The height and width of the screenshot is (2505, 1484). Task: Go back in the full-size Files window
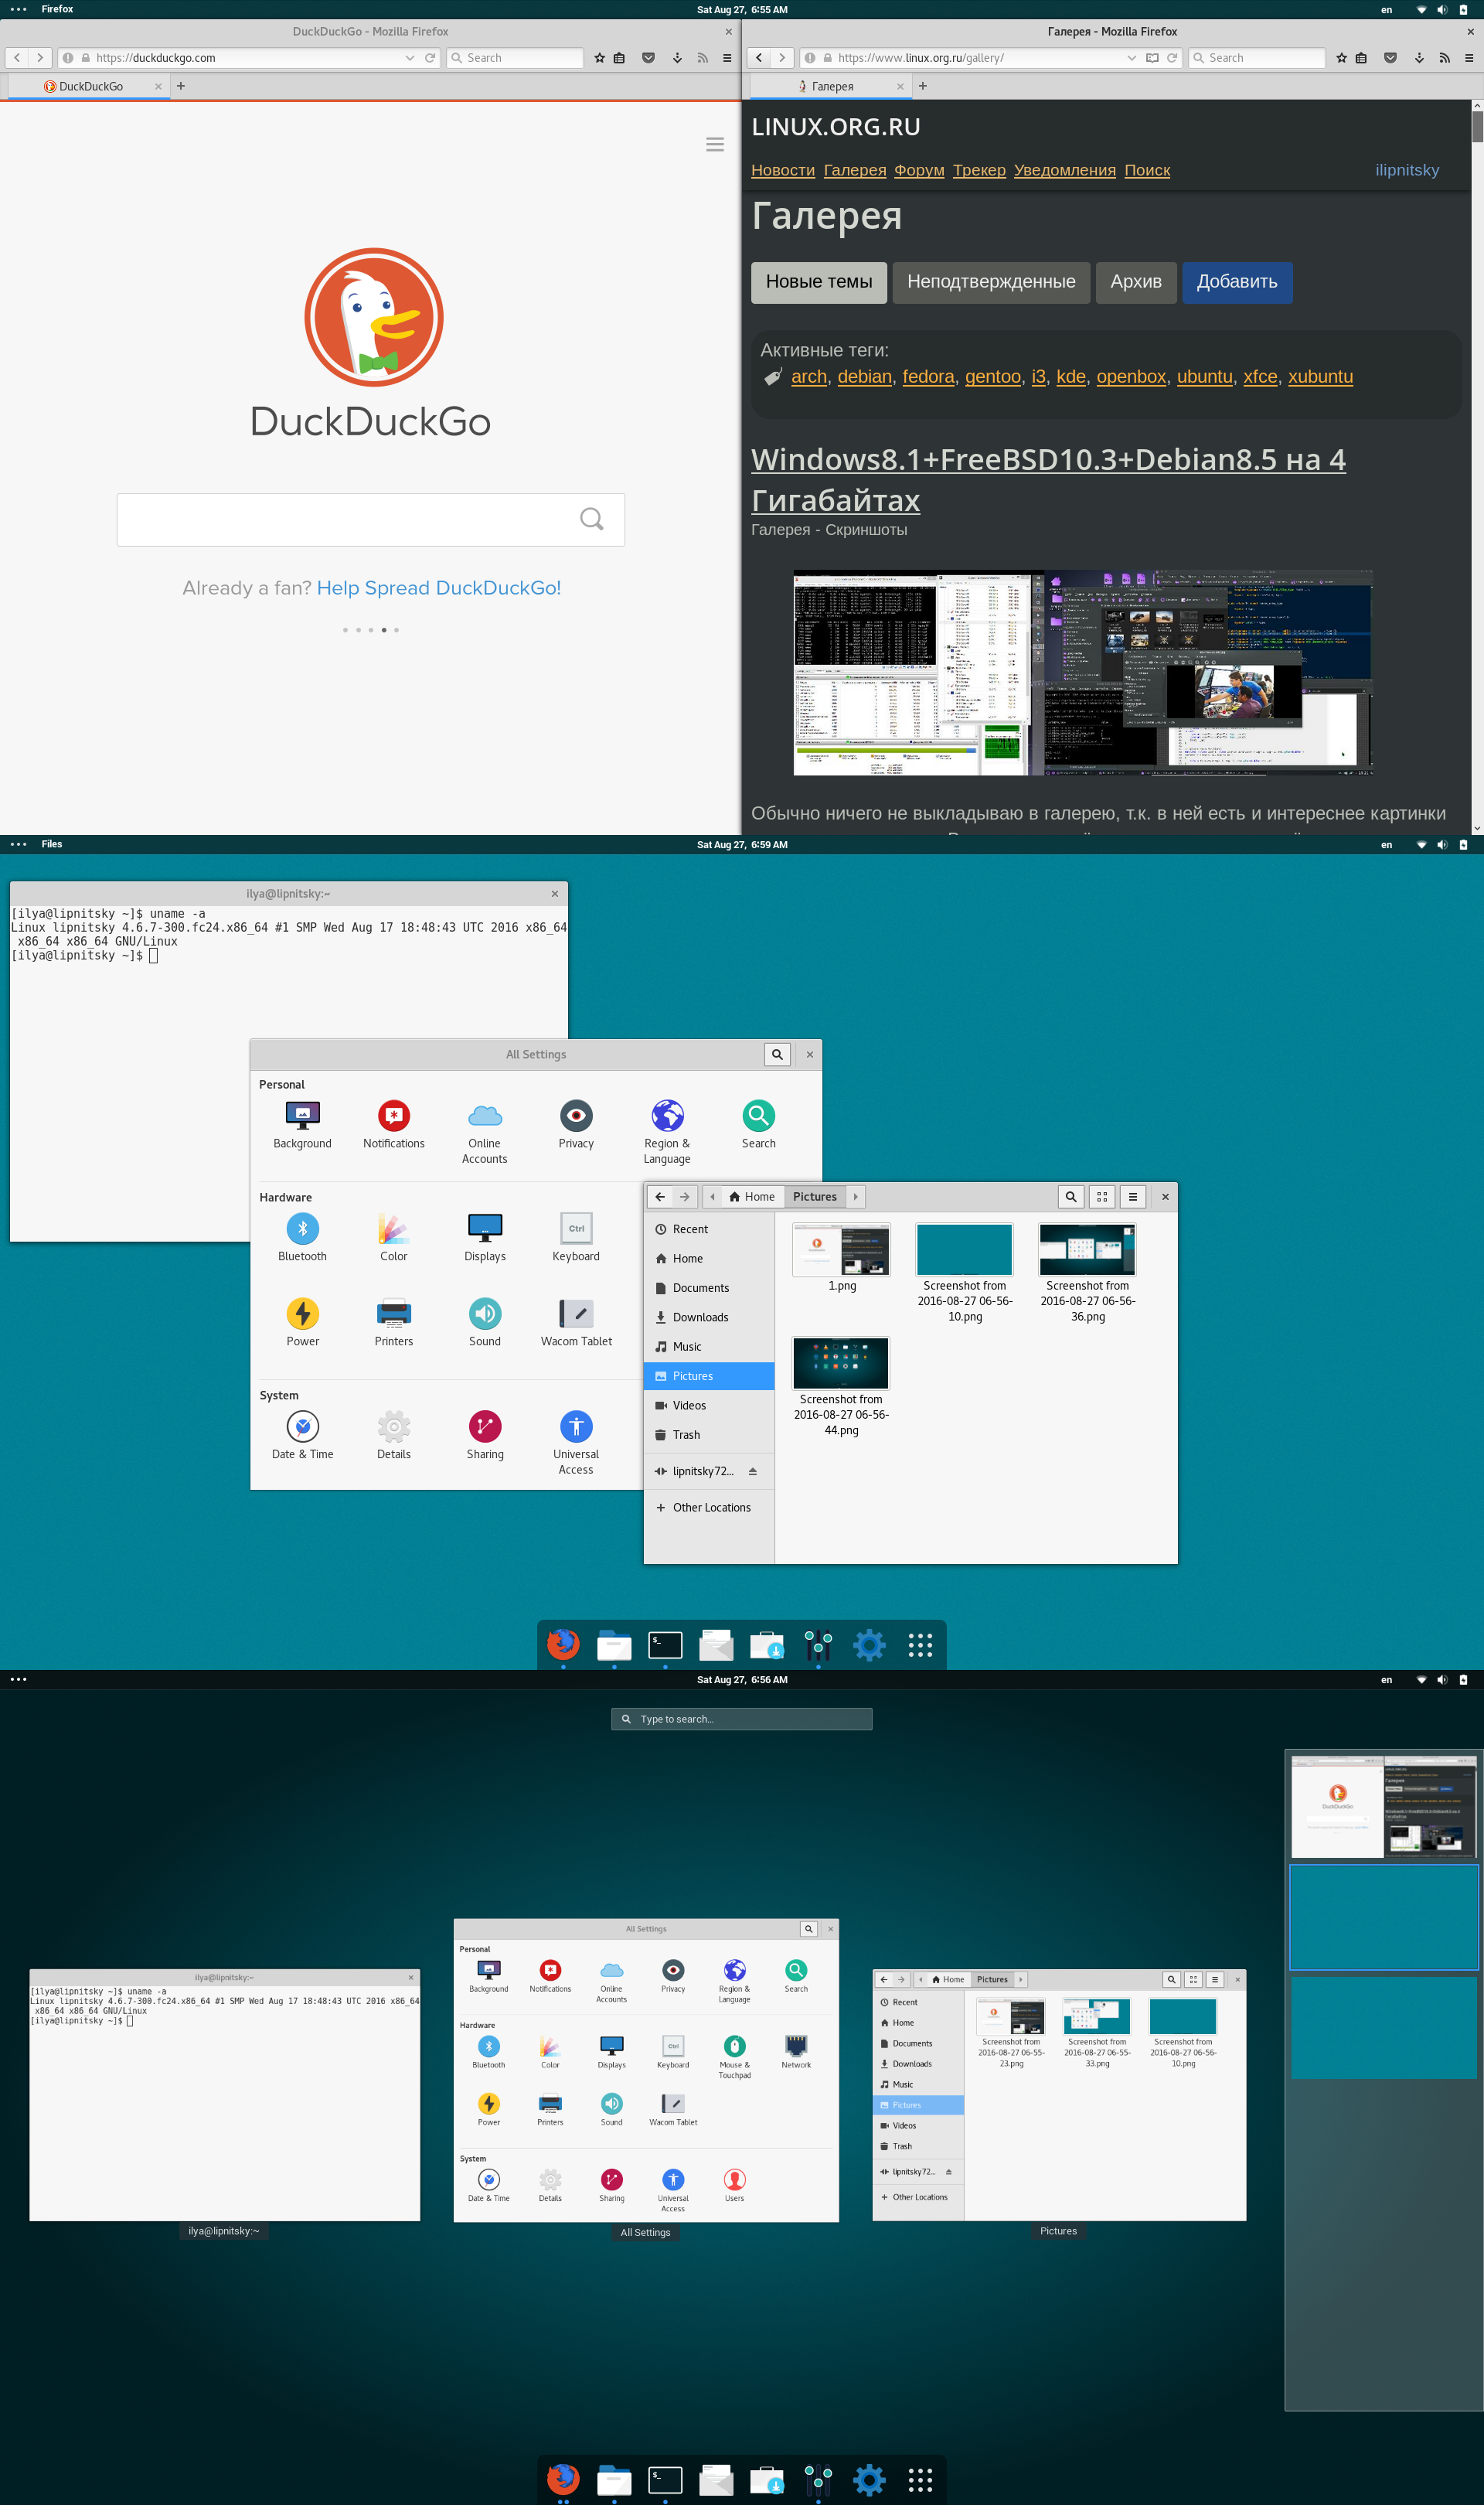click(x=660, y=1196)
